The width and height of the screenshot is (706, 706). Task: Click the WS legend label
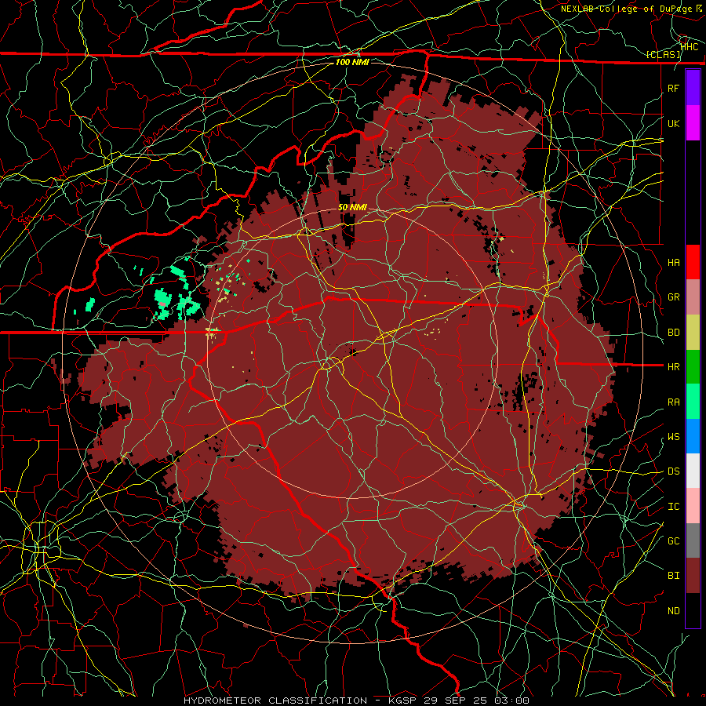pyautogui.click(x=673, y=437)
